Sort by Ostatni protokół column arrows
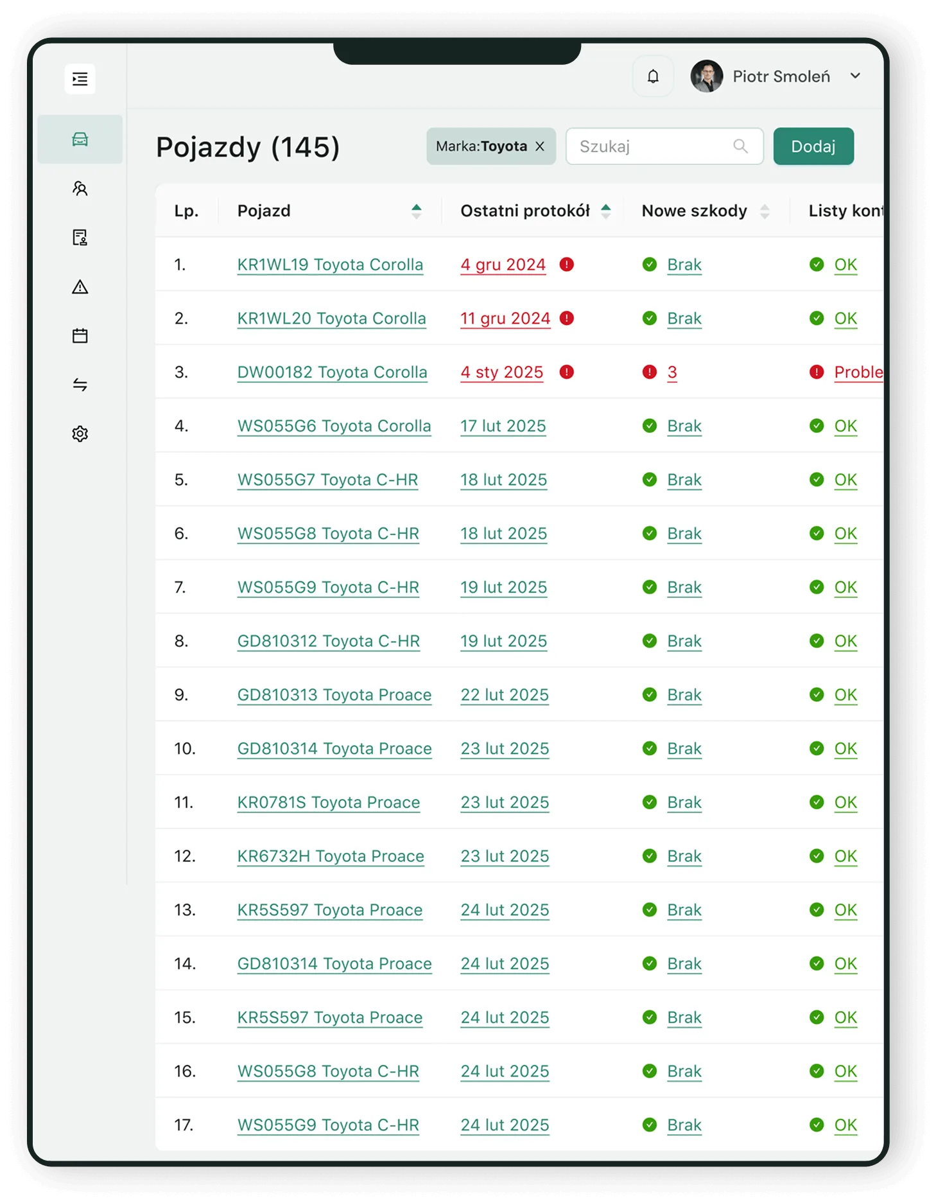 [605, 211]
